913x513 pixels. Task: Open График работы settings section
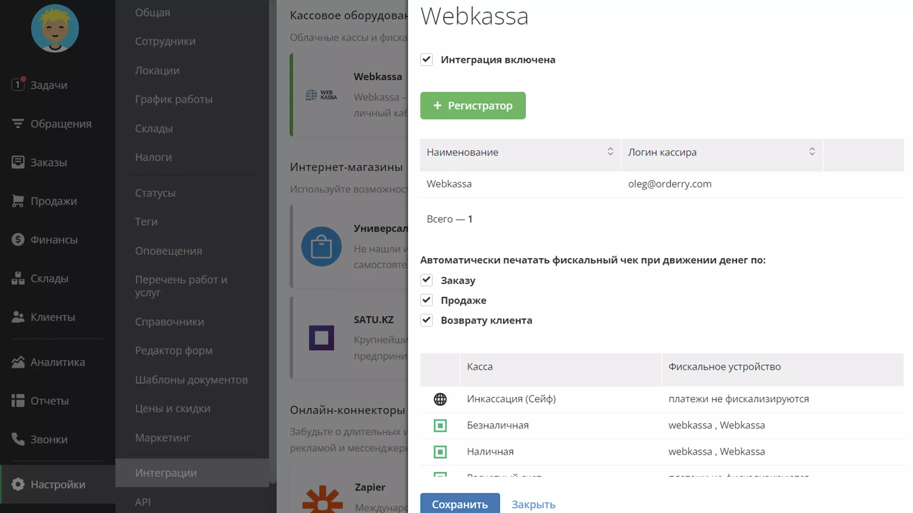coord(174,99)
